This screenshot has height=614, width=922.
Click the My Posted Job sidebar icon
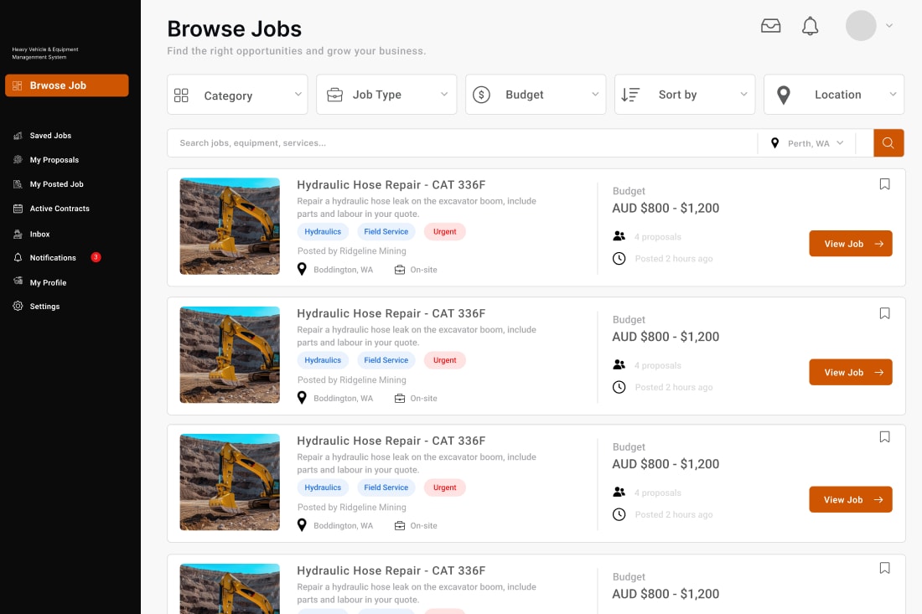(18, 184)
